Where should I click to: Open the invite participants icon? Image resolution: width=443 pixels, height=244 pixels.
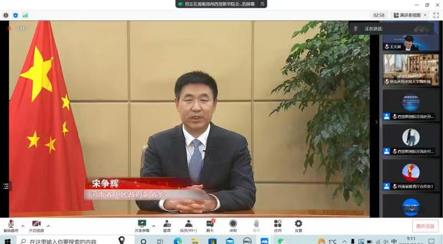click(x=167, y=225)
